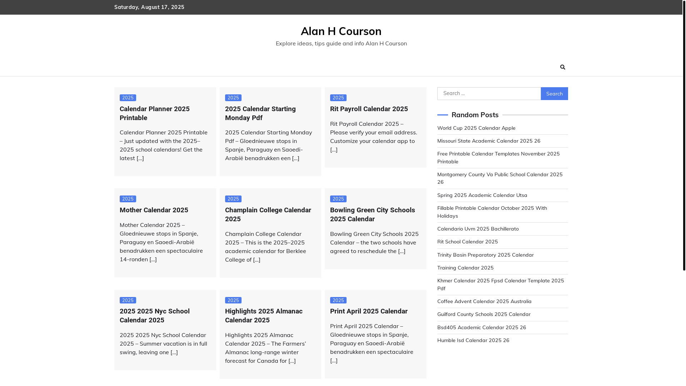
Task: Click the page vertical scrollbar thumb
Action: pos(684,135)
